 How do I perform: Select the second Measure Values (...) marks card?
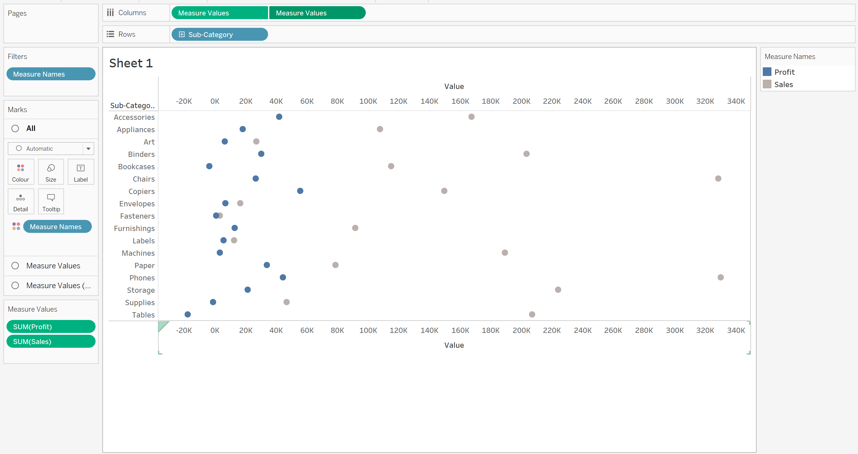pos(58,285)
